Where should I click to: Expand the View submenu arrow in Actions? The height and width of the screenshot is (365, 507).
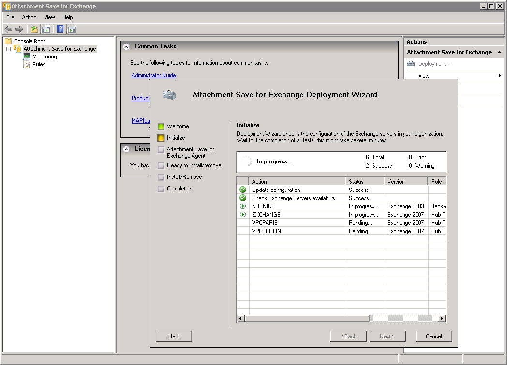click(x=500, y=76)
